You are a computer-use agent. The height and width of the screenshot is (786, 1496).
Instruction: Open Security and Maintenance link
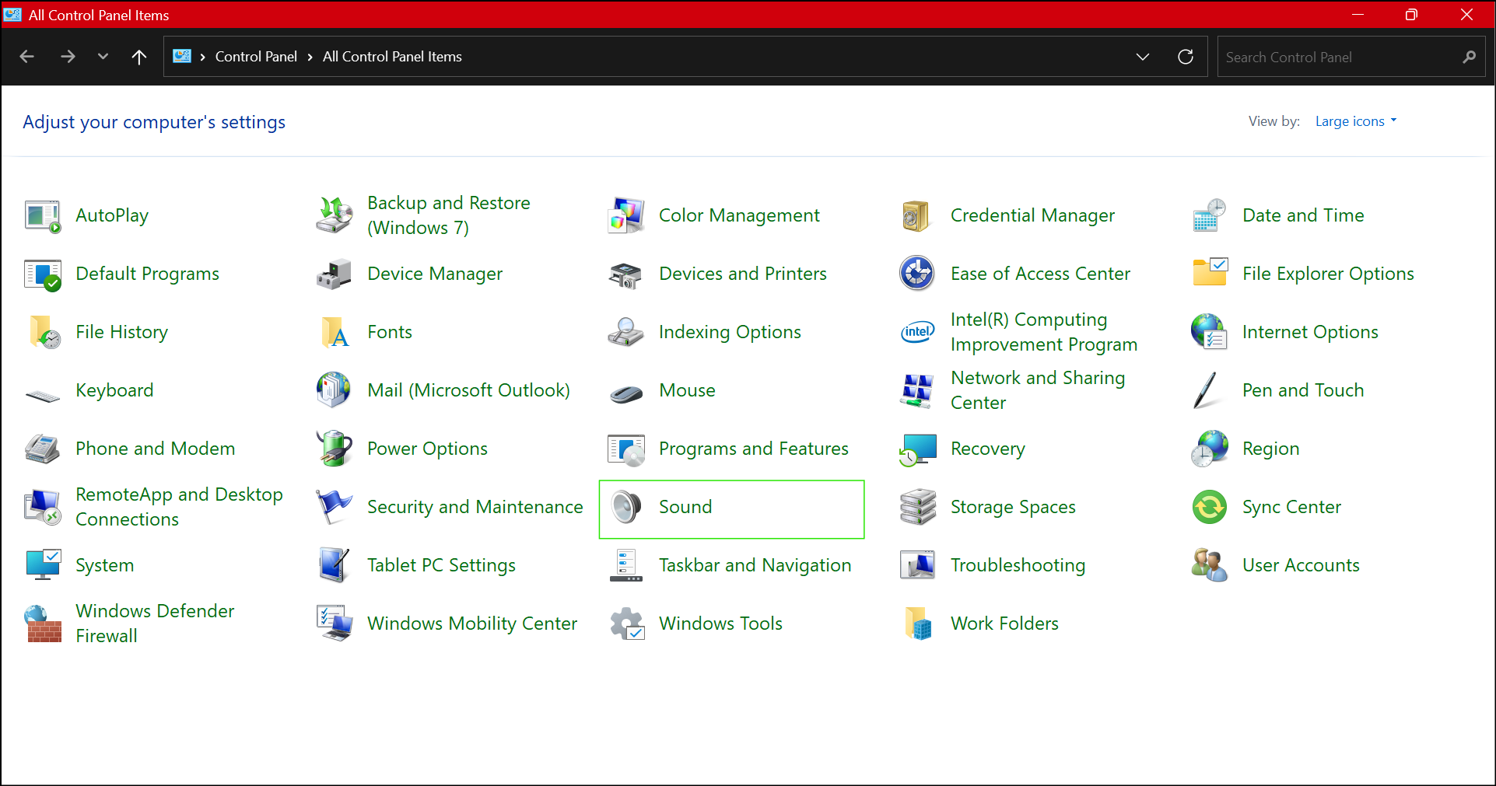click(475, 507)
